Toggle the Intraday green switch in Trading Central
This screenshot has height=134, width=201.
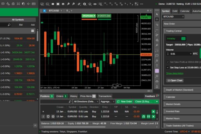pos(184,39)
